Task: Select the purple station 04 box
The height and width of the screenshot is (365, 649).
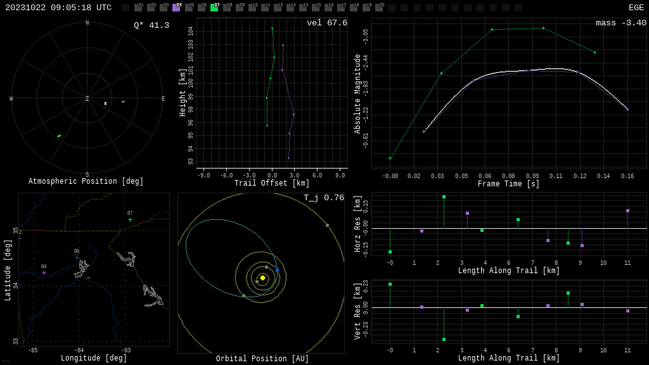Action: (176, 8)
